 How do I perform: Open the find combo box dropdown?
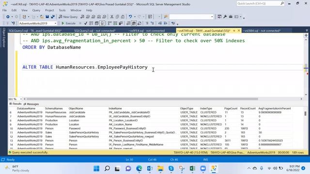click(x=212, y=17)
